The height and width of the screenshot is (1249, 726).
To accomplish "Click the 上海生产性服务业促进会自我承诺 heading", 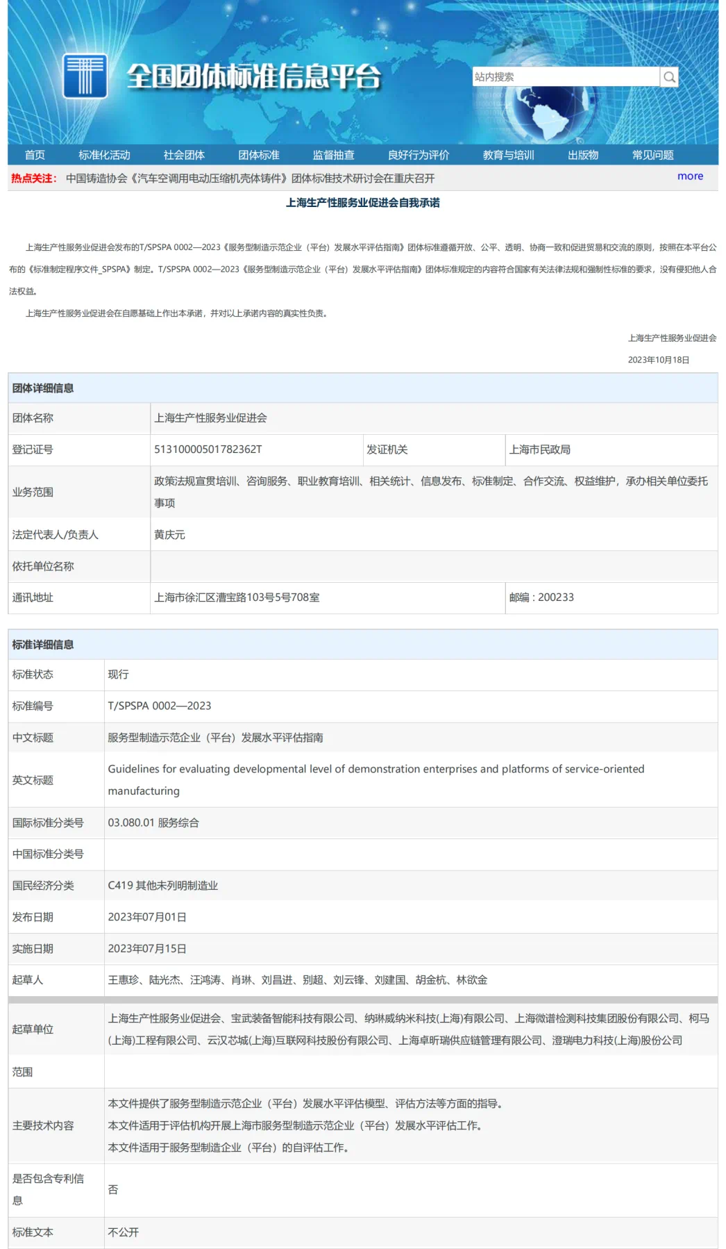I will click(x=363, y=203).
